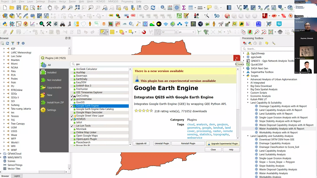Collapse the Land Capability & Suitability group
Screen dimensions: 317x178
pos(248,103)
